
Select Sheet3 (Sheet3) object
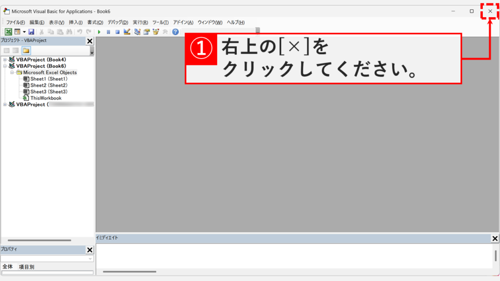click(49, 91)
